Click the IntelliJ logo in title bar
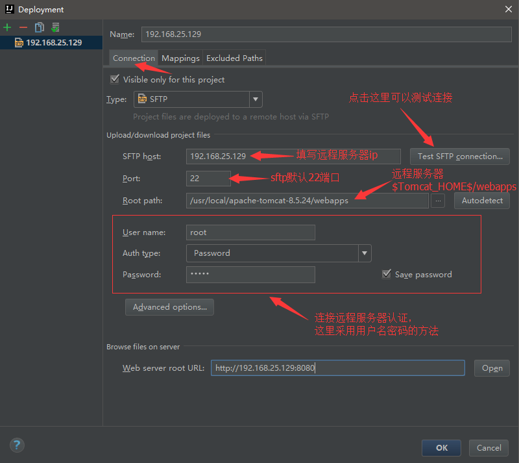 tap(9, 9)
